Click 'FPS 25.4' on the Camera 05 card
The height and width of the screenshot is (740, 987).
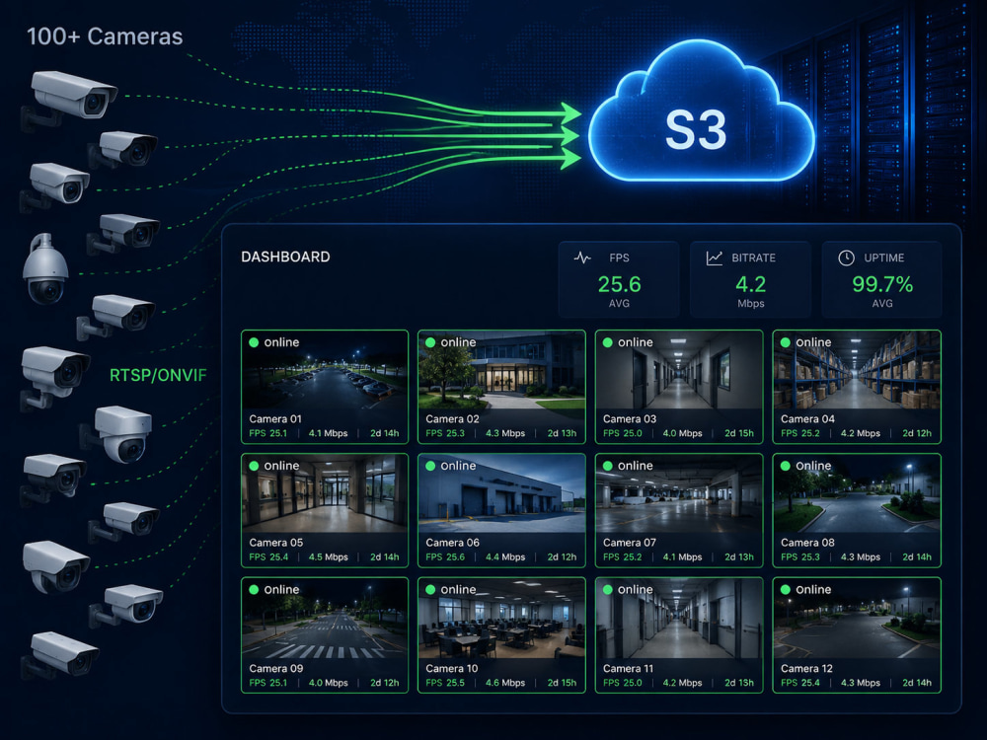268,556
